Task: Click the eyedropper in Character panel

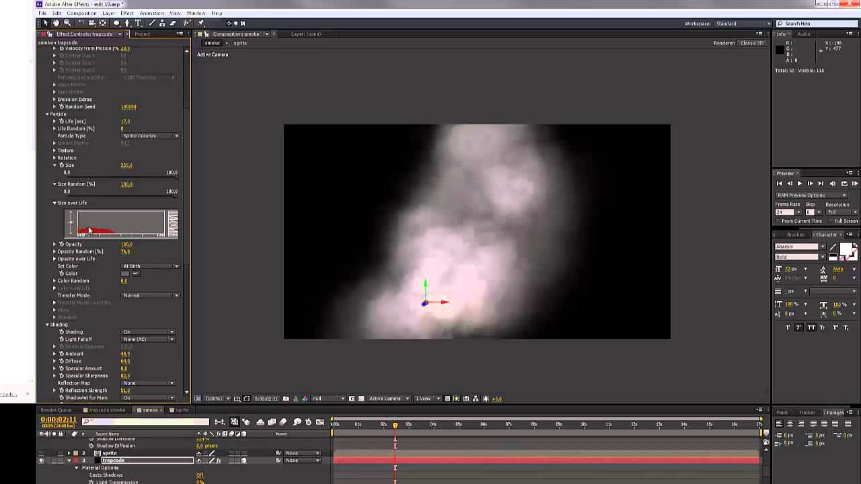Action: click(x=833, y=247)
